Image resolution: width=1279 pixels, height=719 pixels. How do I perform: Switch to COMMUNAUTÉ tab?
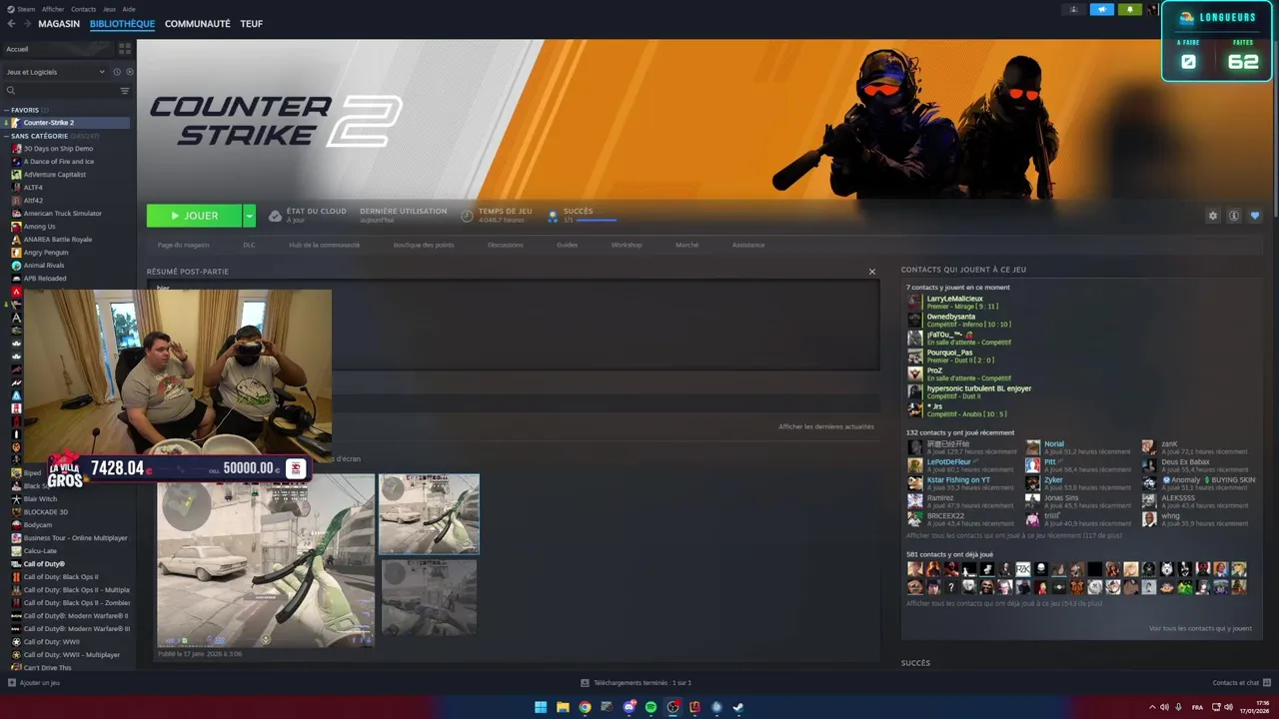[198, 24]
